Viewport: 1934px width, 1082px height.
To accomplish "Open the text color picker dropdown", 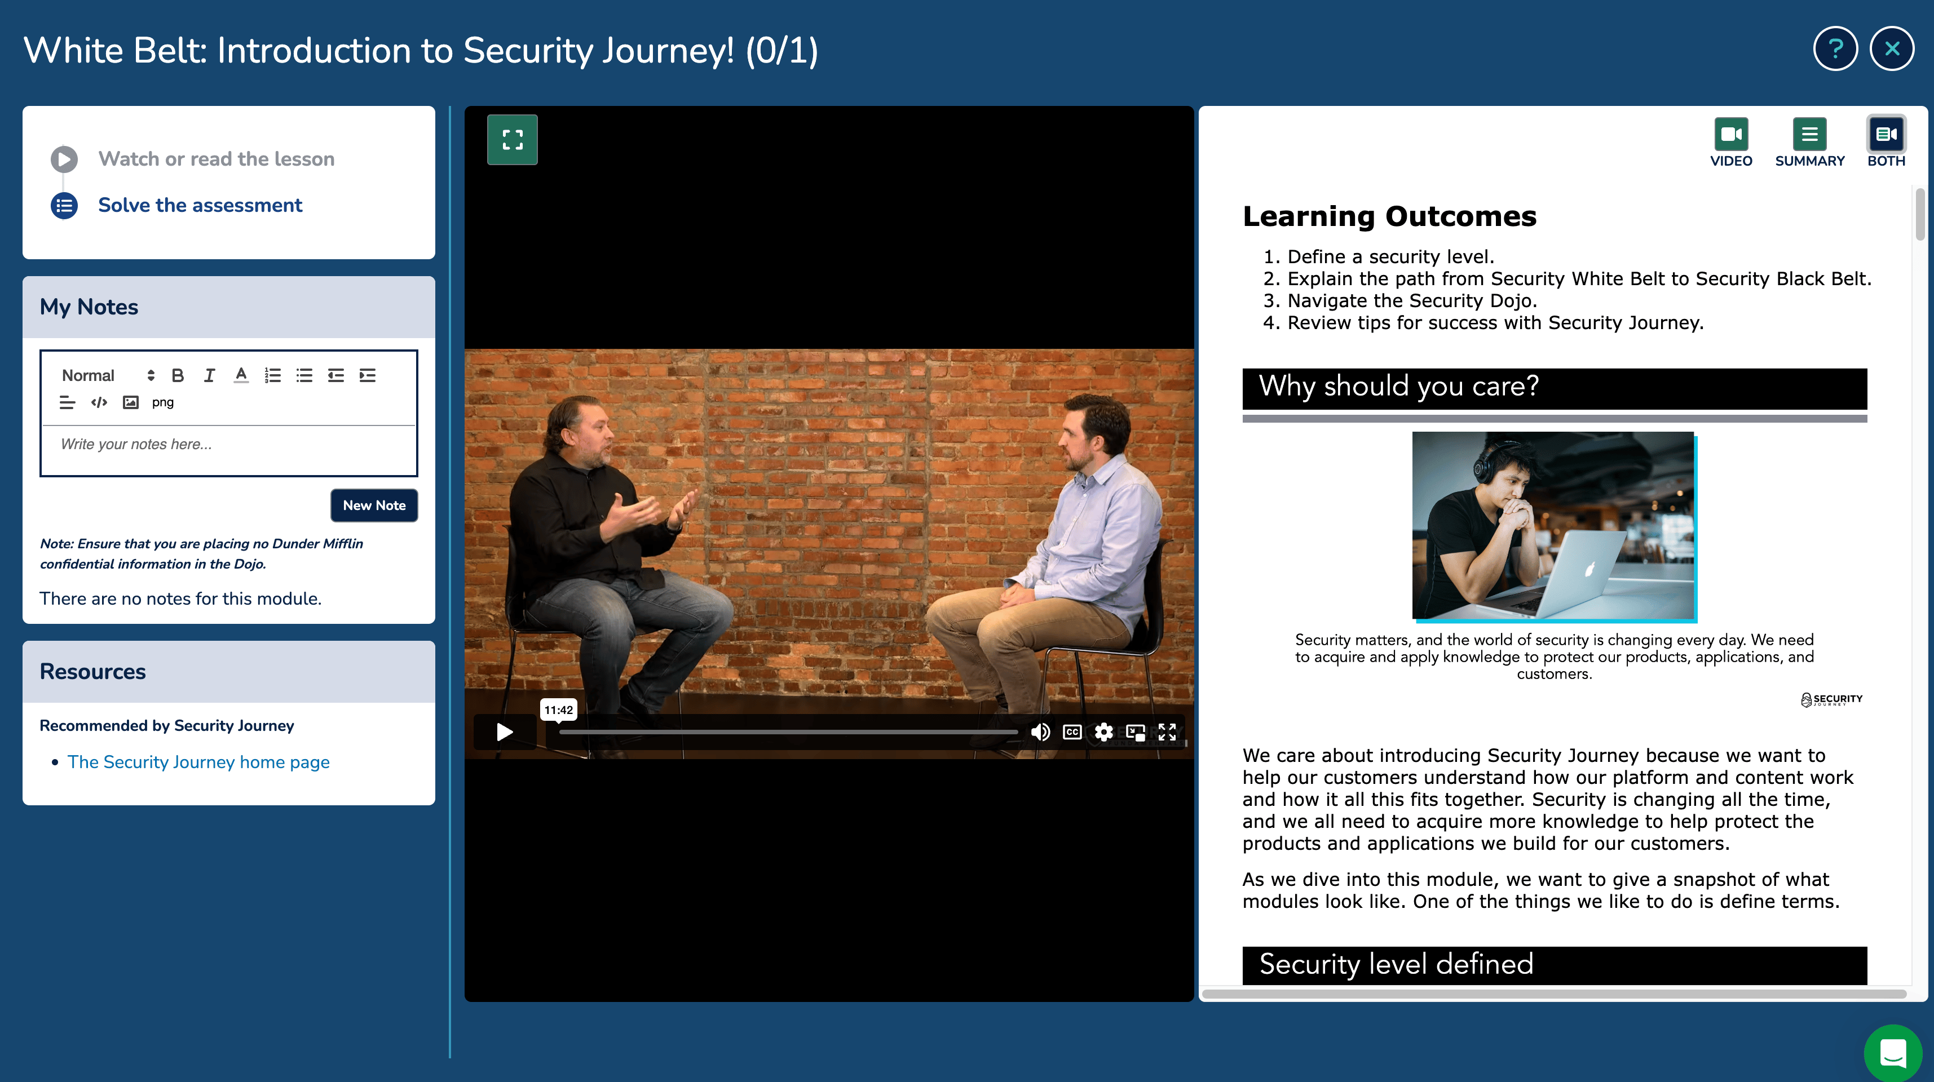I will pos(241,375).
